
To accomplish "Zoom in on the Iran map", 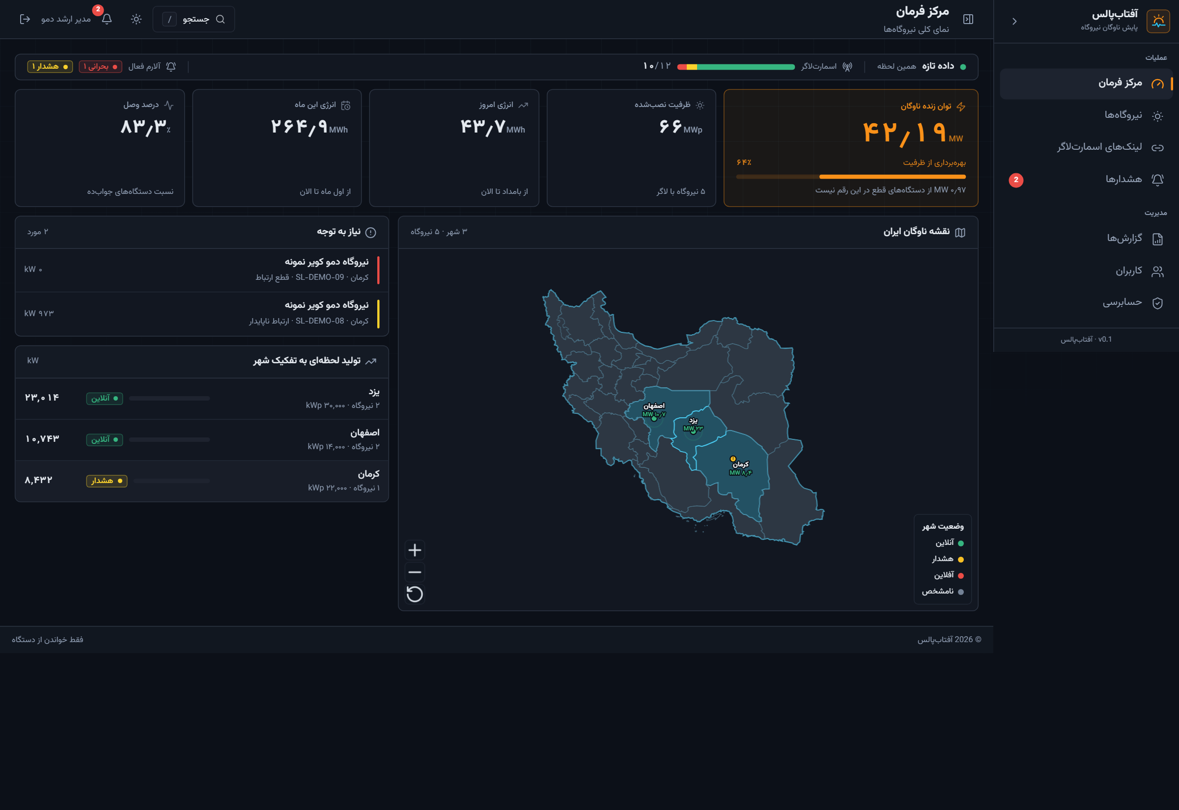I will point(415,550).
